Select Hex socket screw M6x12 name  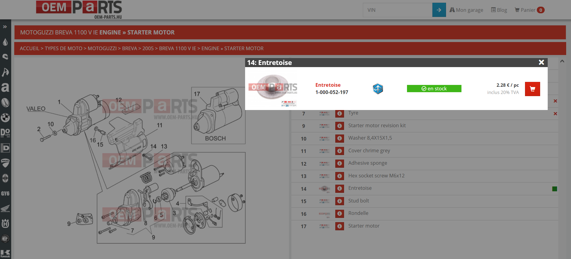pos(376,176)
